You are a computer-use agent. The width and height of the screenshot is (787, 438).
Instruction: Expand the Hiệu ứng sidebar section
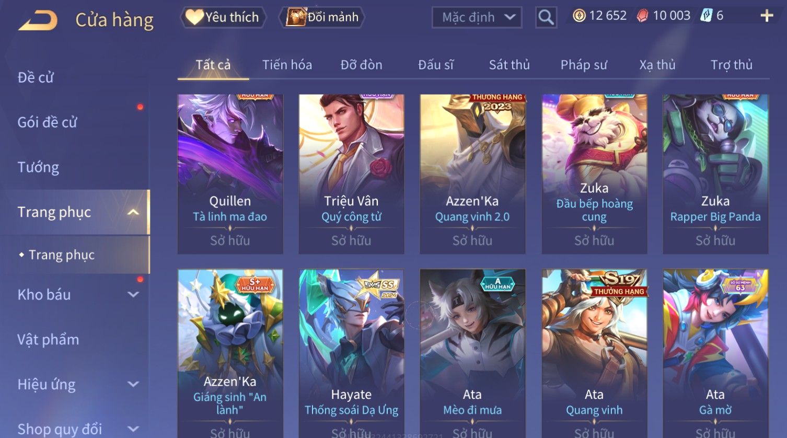pos(133,385)
